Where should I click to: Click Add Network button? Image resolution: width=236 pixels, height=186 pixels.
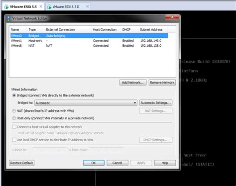tap(133, 83)
